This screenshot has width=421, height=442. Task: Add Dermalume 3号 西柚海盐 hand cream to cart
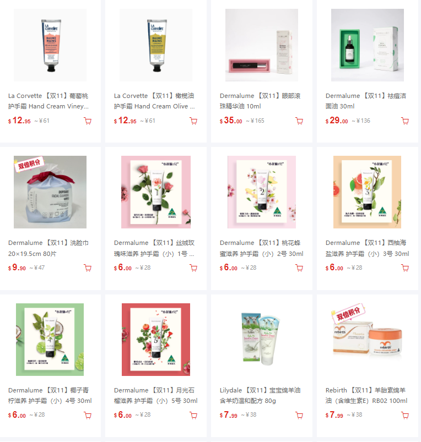(405, 268)
